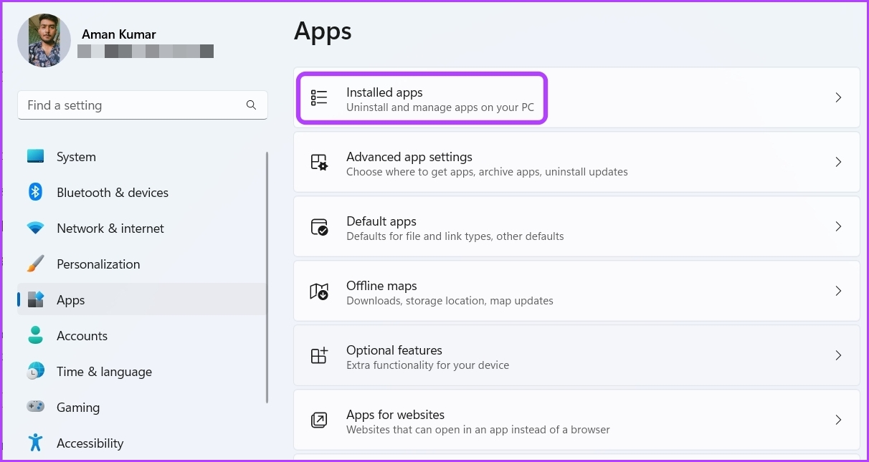Image resolution: width=869 pixels, height=462 pixels.
Task: Click the search magnifier icon
Action: [251, 105]
